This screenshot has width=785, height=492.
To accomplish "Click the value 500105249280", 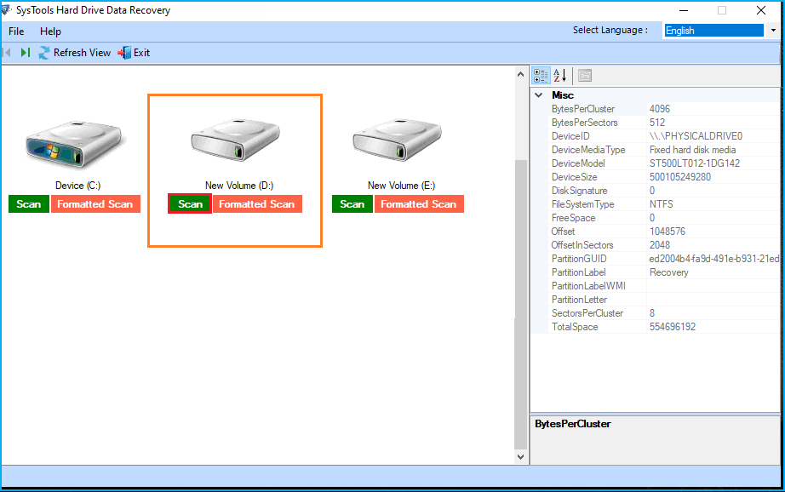I will click(x=680, y=177).
